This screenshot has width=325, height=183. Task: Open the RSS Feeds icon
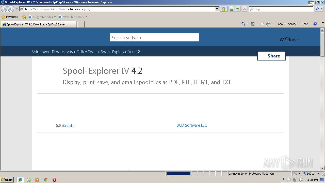(x=253, y=24)
